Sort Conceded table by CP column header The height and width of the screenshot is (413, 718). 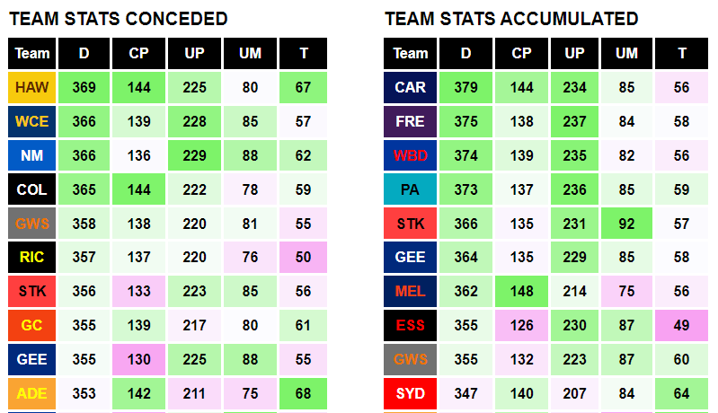(138, 54)
